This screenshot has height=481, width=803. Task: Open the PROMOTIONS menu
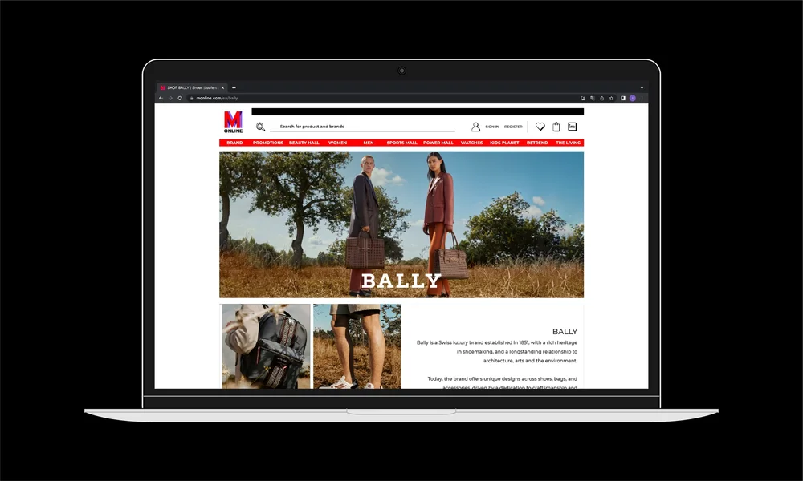[x=268, y=143]
